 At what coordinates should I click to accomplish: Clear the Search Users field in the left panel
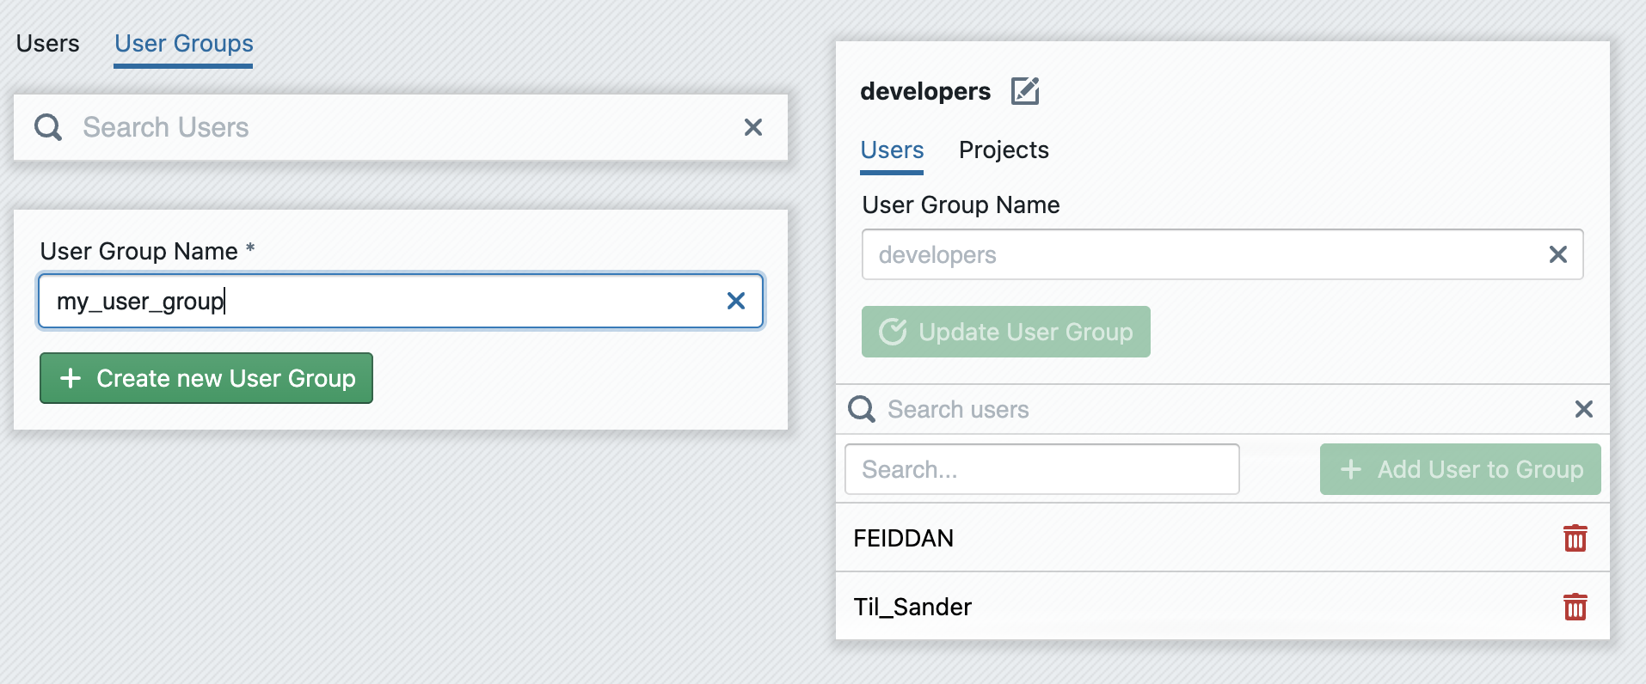[752, 127]
